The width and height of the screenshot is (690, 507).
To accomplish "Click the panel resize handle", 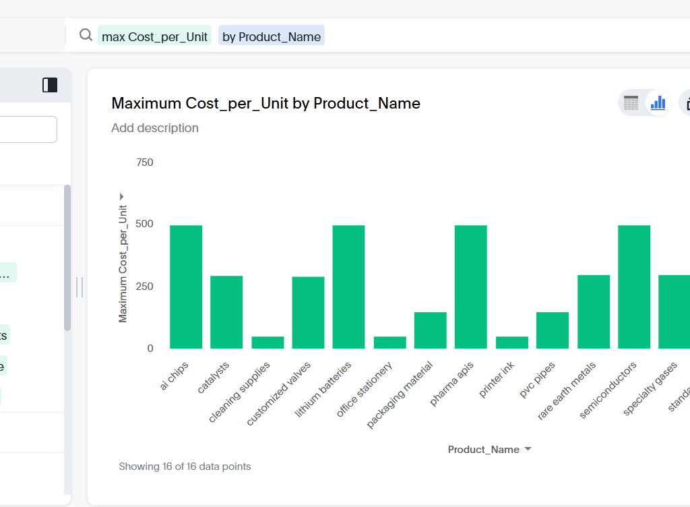I will 80,287.
